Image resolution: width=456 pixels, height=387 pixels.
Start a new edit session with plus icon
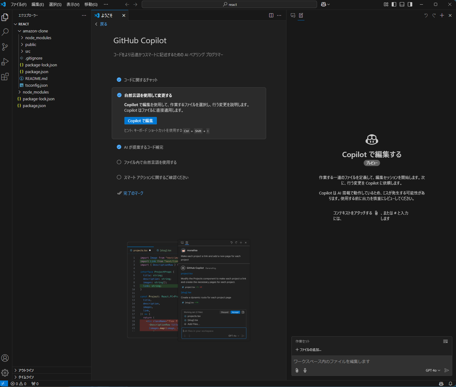pos(442,15)
